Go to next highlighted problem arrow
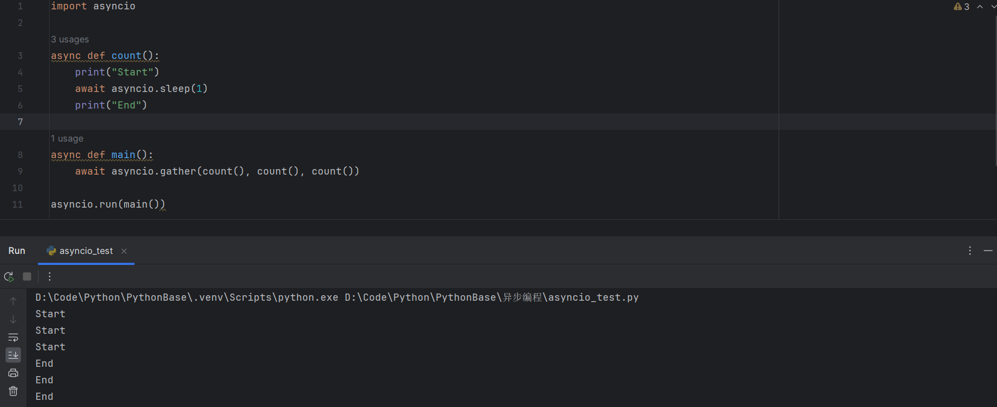 (993, 7)
